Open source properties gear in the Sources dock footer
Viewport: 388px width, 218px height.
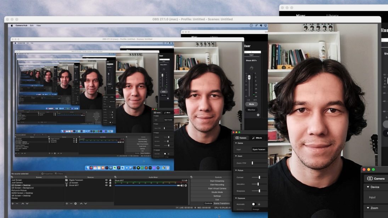[75, 203]
